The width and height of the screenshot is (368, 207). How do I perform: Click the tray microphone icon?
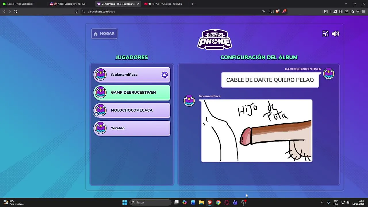tap(328, 202)
